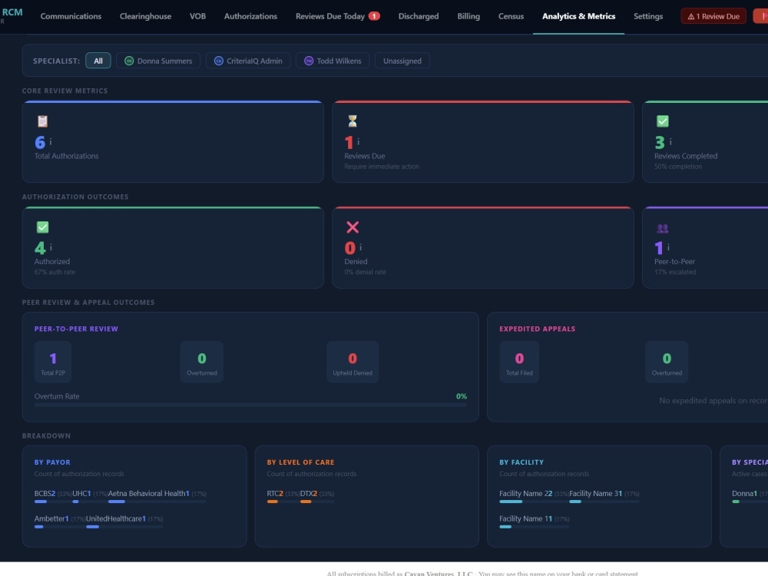The height and width of the screenshot is (576, 768).
Task: Click the 1 Review Due alert button
Action: pyautogui.click(x=713, y=16)
